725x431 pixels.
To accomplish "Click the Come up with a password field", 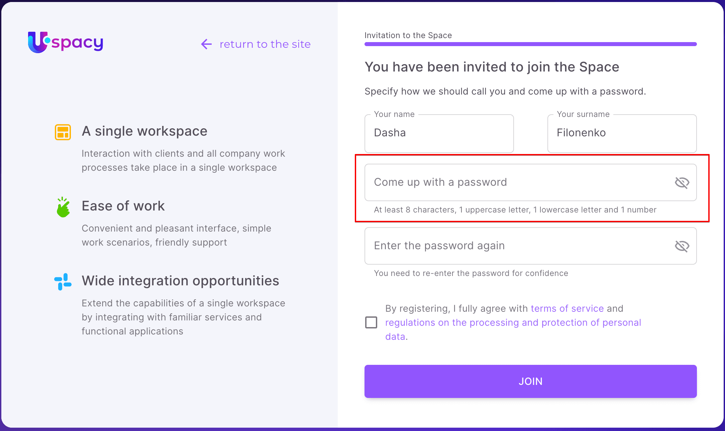I will [518, 182].
